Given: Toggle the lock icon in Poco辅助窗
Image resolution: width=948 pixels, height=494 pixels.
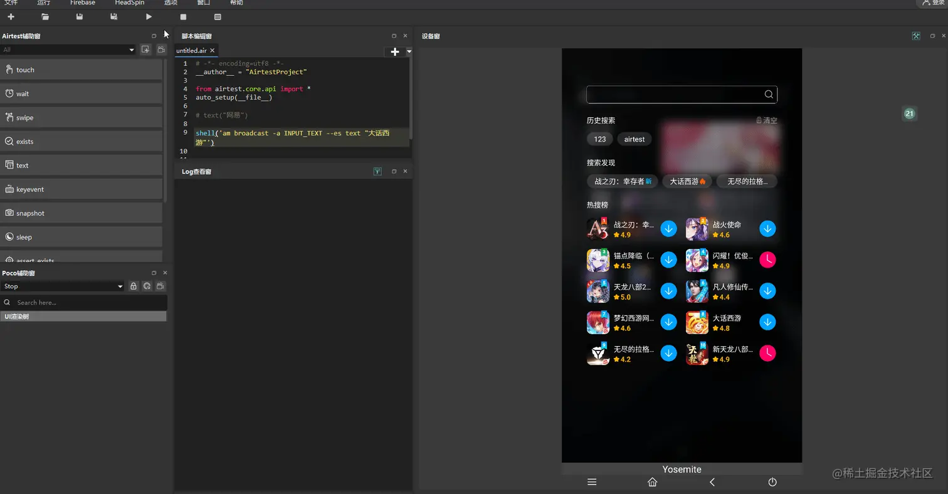Looking at the screenshot, I should (133, 286).
